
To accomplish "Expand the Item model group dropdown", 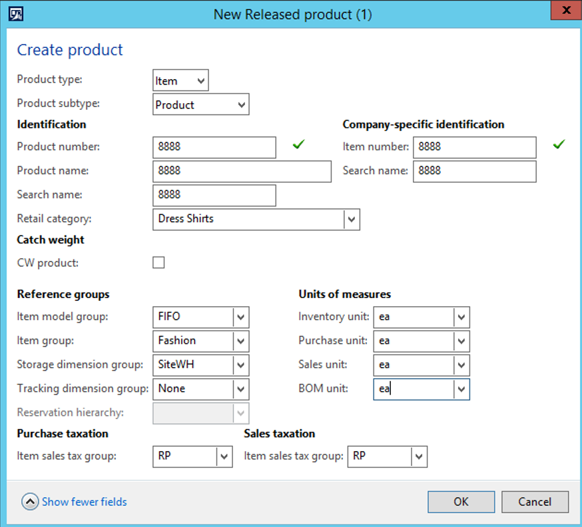I will [x=240, y=317].
